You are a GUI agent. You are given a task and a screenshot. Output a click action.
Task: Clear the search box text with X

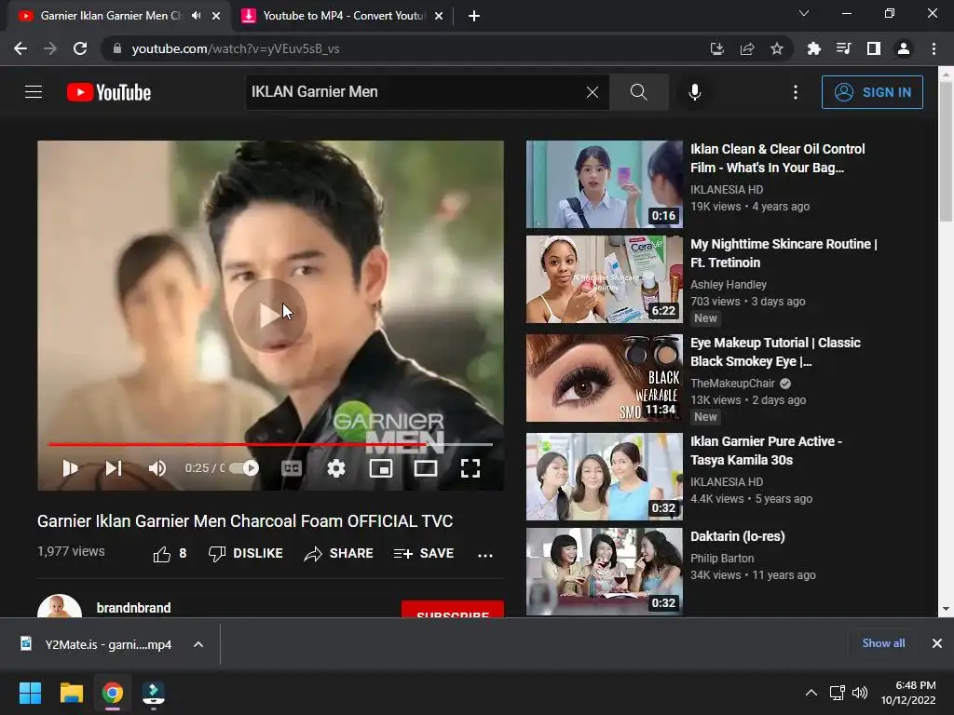592,92
